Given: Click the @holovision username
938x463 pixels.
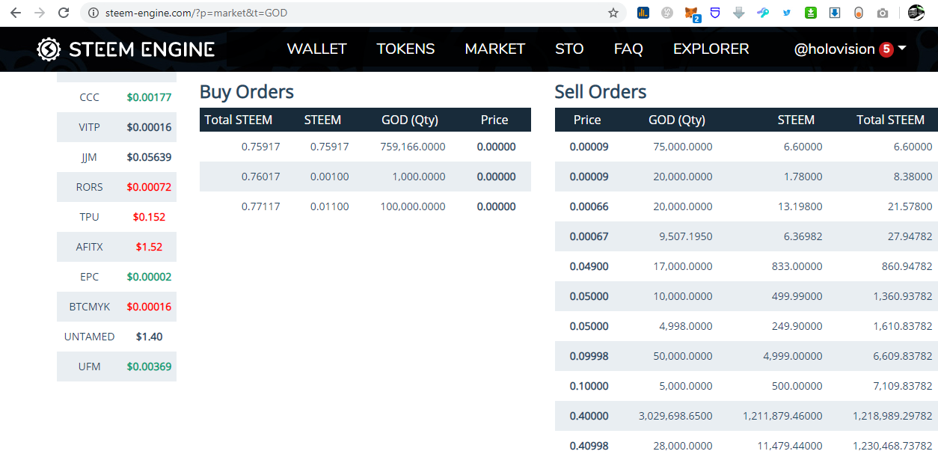Looking at the screenshot, I should (x=834, y=49).
